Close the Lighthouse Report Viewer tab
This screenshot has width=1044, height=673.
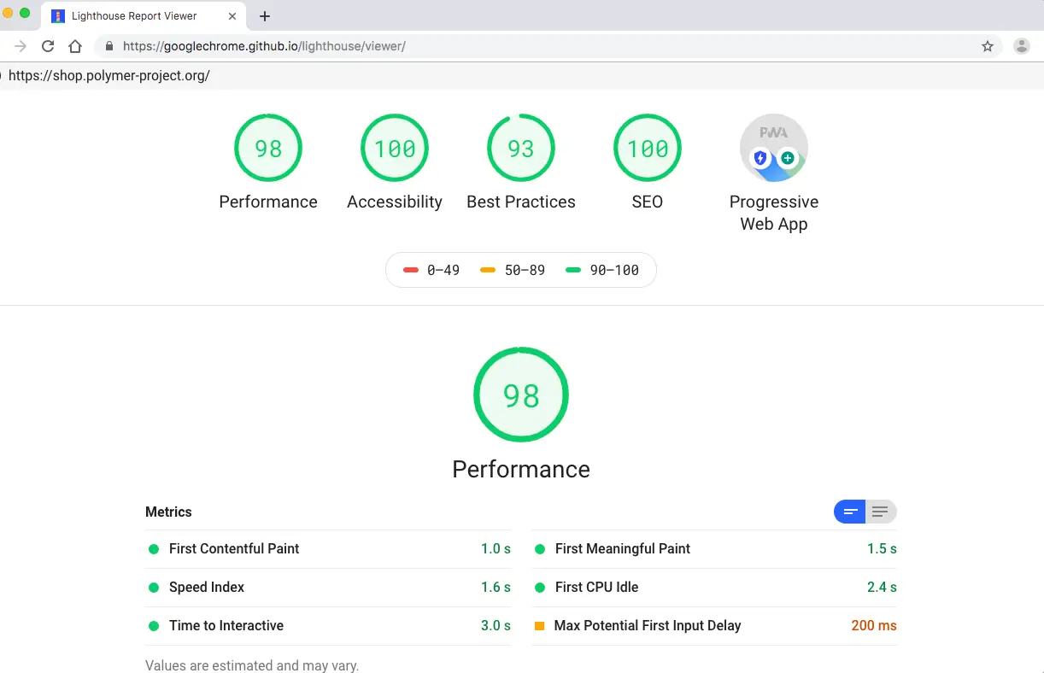[232, 16]
